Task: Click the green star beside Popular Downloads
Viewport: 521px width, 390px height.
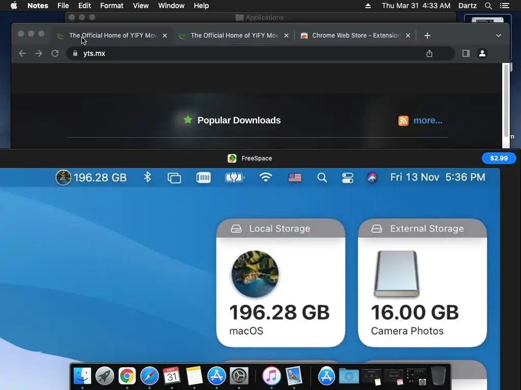Action: tap(188, 120)
